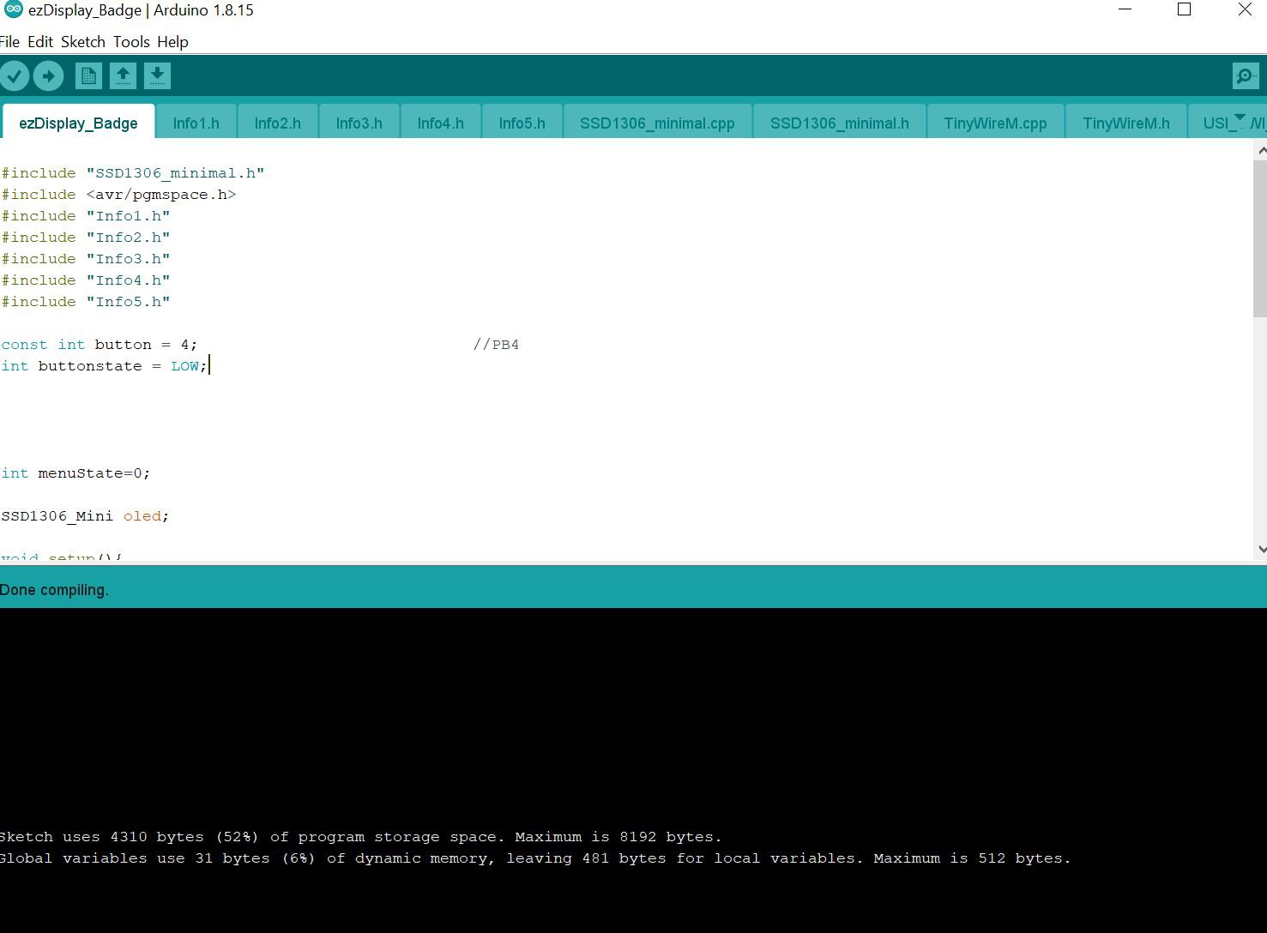Minimize the Arduino window
Screen dimensions: 1267x933
point(1125,9)
